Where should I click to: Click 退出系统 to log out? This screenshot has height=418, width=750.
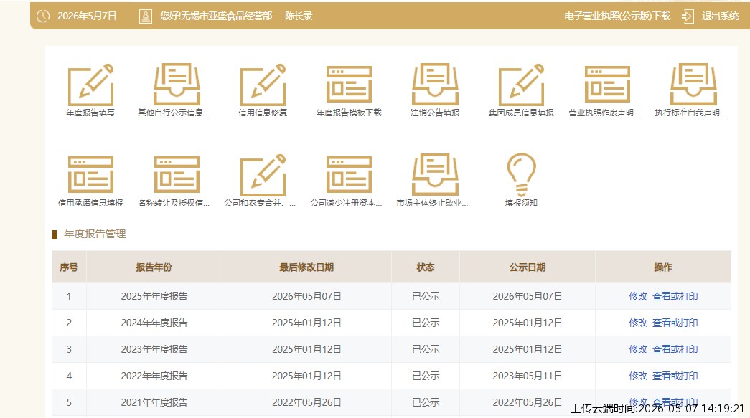[720, 16]
